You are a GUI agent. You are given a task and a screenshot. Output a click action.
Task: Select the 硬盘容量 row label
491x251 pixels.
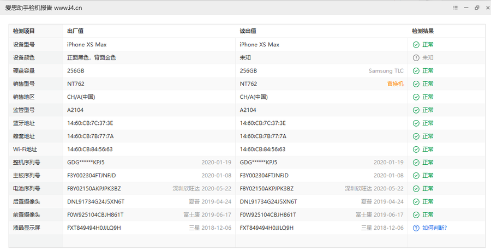pyautogui.click(x=24, y=71)
